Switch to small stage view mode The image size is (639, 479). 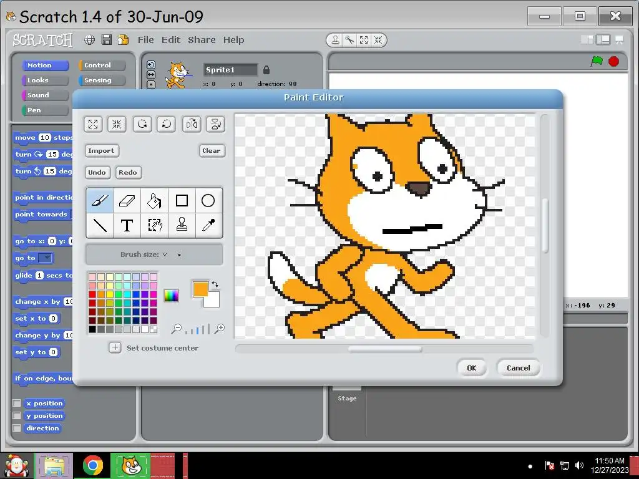[x=588, y=39]
